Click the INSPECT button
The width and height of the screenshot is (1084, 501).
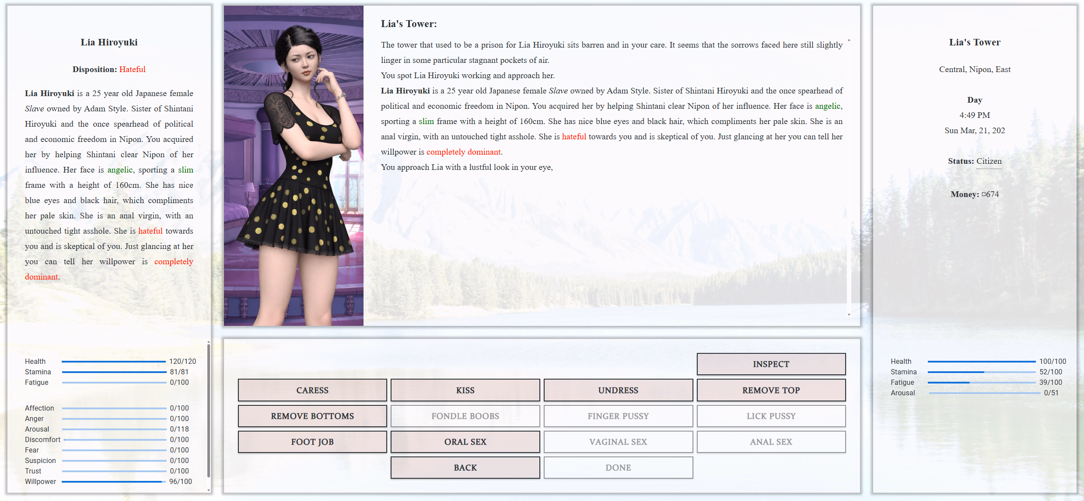771,364
